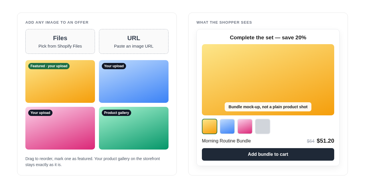Click the $51.20 discounted price
This screenshot has height=188, width=365.
[325, 141]
